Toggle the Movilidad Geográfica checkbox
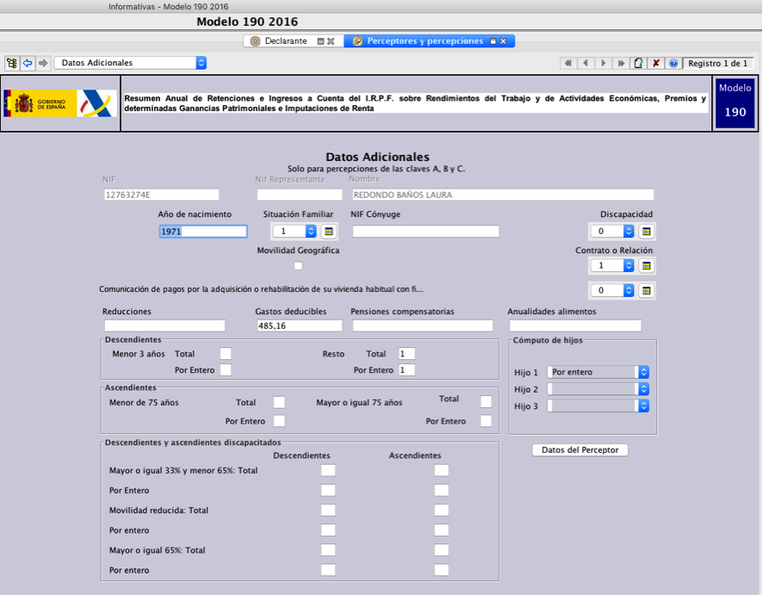 coord(298,265)
